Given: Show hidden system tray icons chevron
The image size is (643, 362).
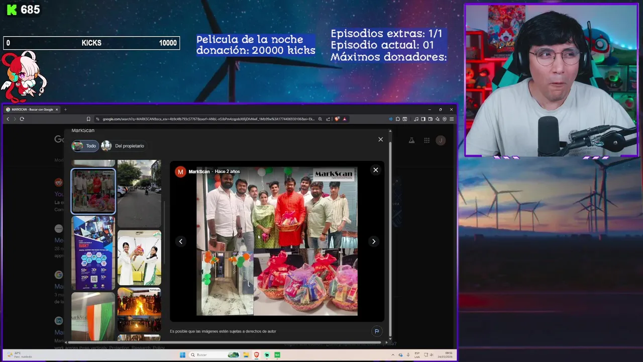Looking at the screenshot, I should pos(393,355).
